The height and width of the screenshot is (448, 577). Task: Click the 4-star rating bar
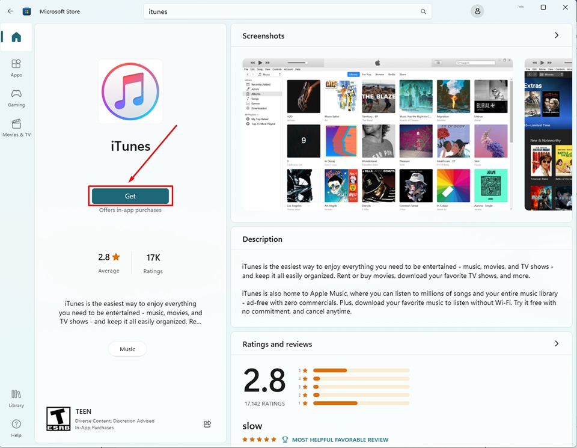click(x=361, y=378)
